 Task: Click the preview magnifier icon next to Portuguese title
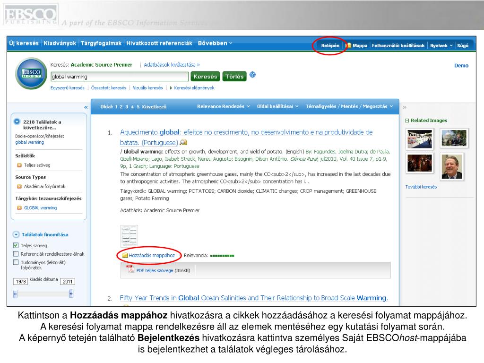(184, 142)
